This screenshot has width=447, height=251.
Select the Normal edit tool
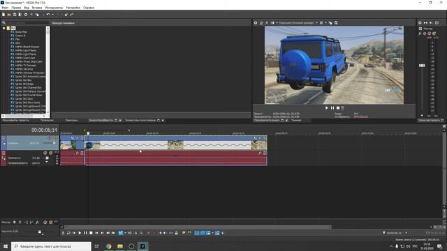pos(121,233)
